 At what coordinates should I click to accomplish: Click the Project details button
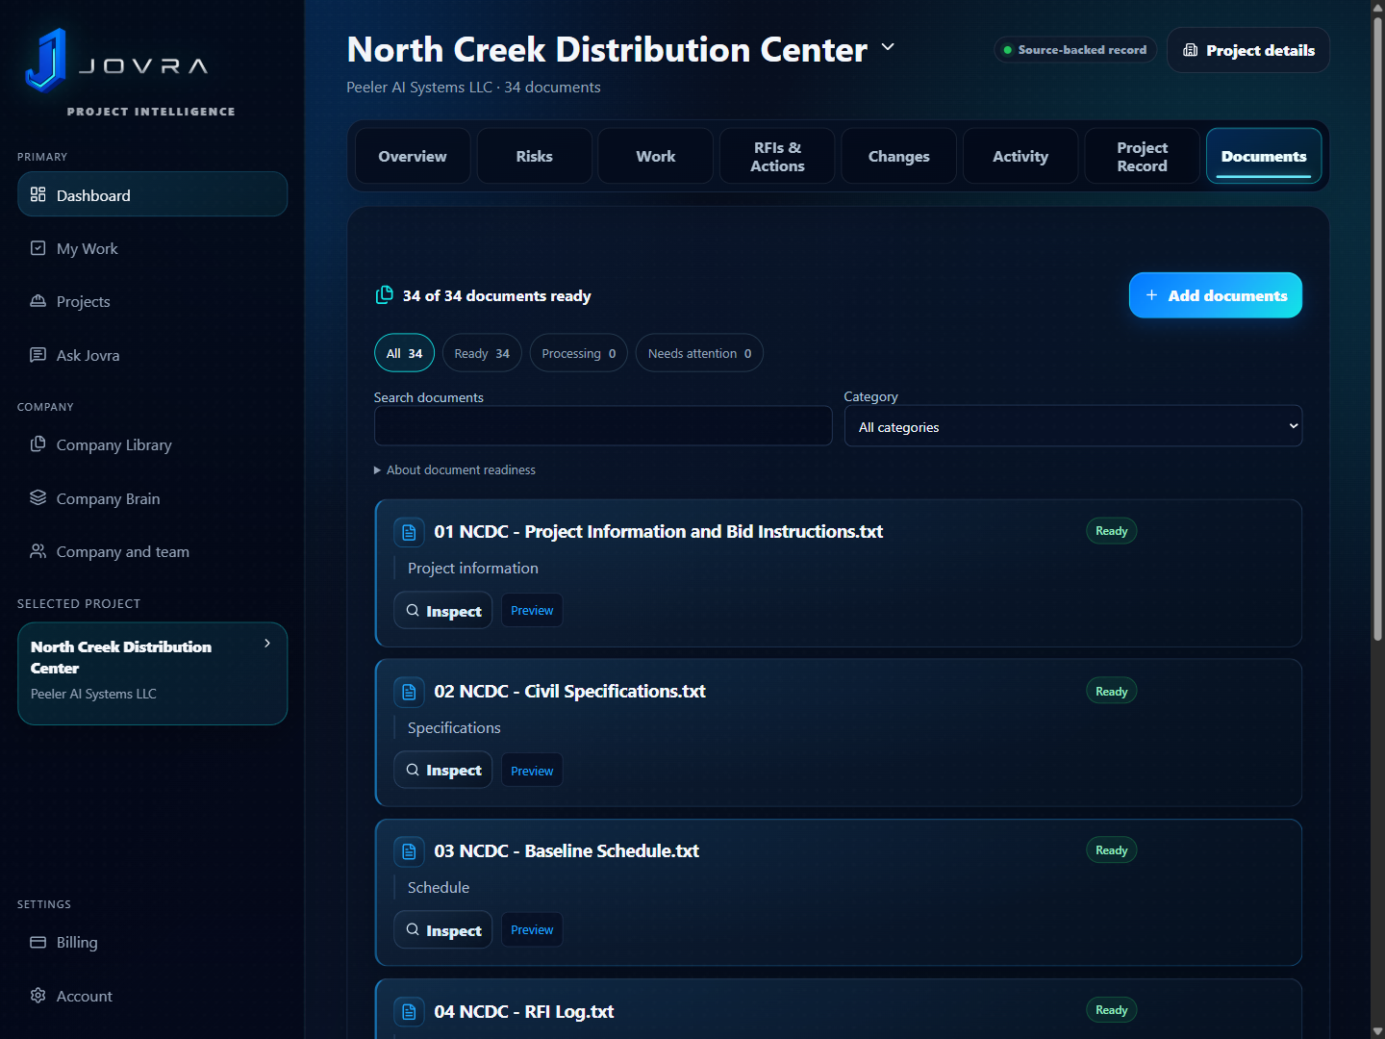click(x=1248, y=50)
